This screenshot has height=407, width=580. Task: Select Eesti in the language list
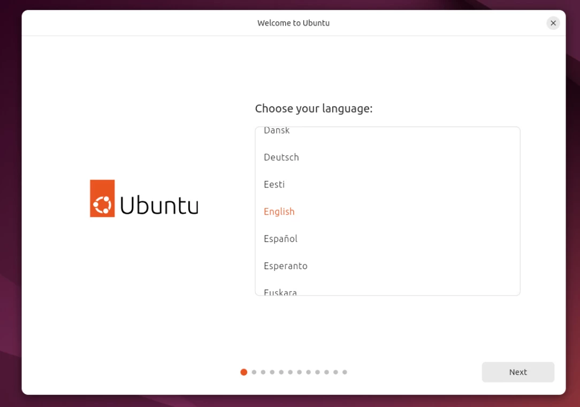(x=387, y=184)
